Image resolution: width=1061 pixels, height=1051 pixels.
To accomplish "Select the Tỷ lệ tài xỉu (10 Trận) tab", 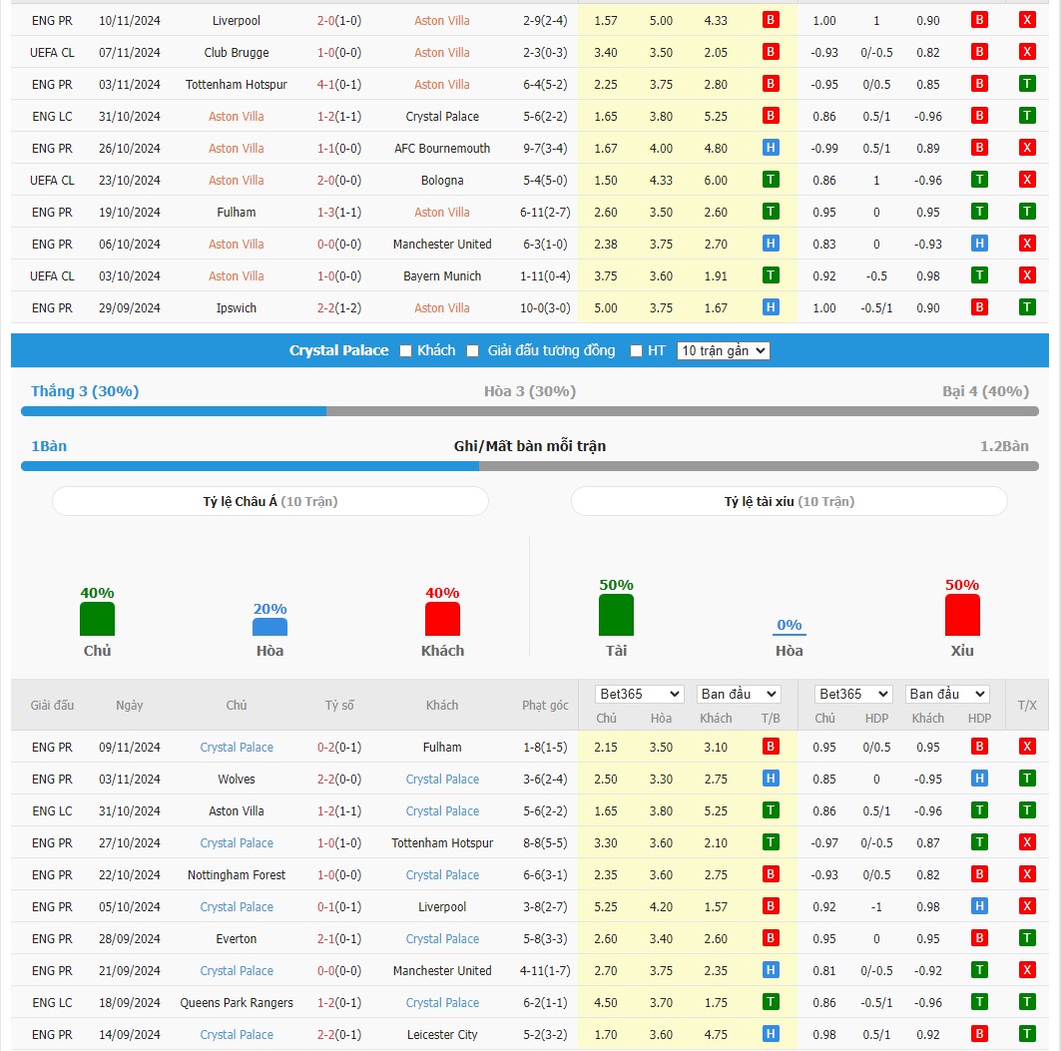I will coord(789,501).
